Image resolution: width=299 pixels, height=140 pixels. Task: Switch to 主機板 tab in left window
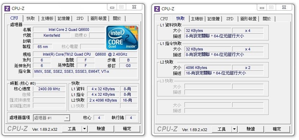(47, 19)
